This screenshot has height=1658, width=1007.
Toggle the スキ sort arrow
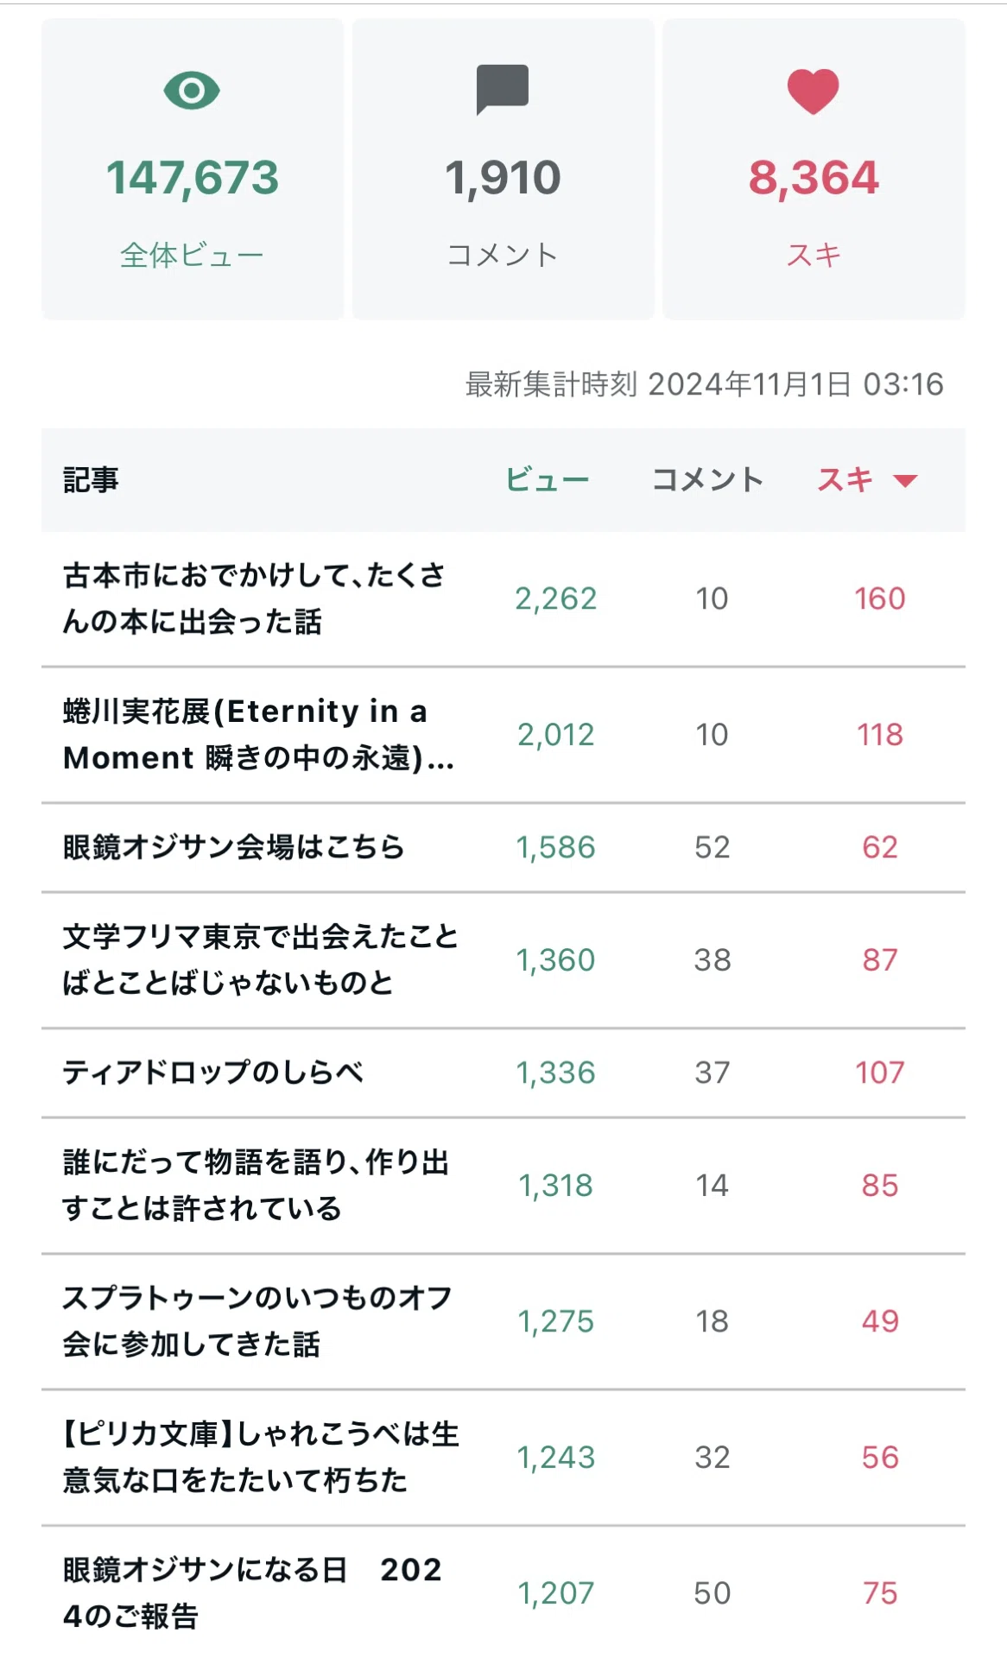pos(904,481)
